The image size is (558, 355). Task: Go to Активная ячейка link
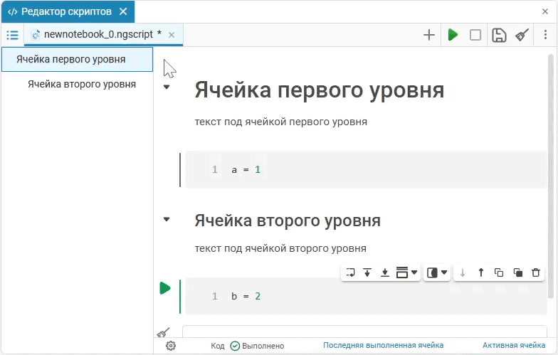tap(514, 346)
